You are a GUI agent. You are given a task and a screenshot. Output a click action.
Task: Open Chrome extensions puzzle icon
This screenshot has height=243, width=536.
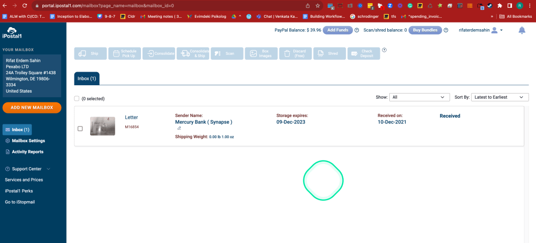[500, 5]
